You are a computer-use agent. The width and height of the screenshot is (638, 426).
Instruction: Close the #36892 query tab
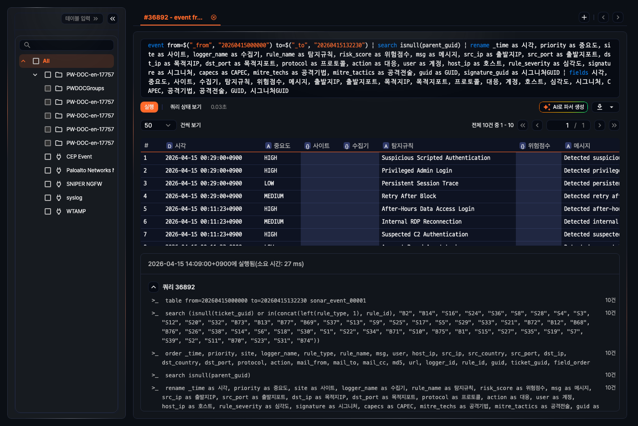[x=214, y=17]
